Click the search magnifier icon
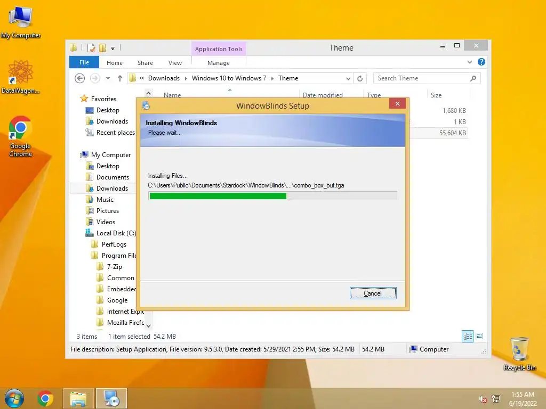Viewport: 546px width, 409px height. click(x=473, y=78)
